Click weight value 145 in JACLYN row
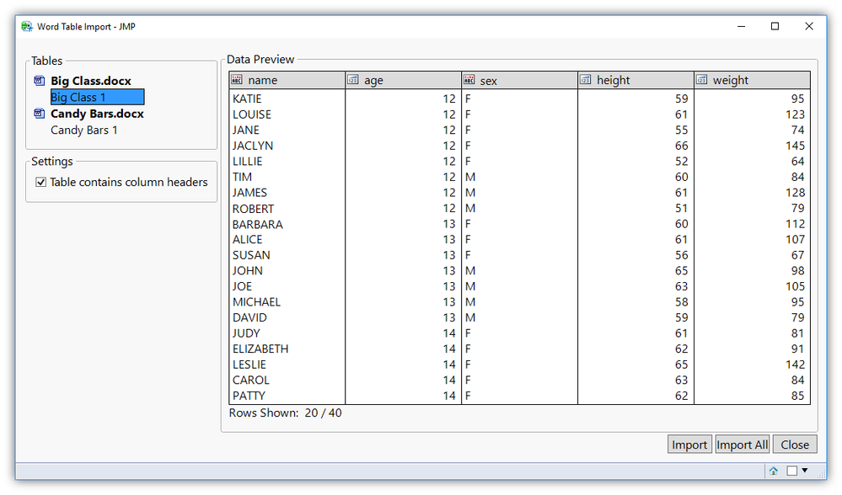This screenshot has height=495, width=842. tap(795, 146)
